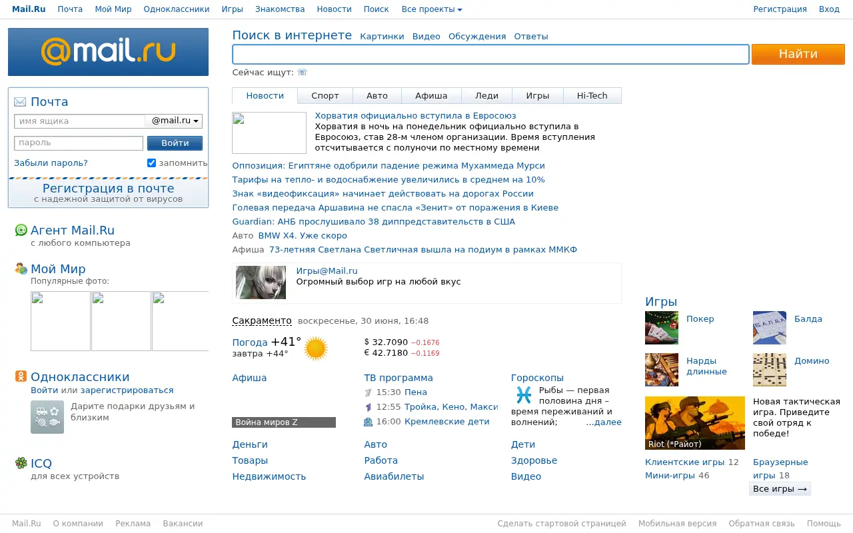Viewport: 853px width, 533px height.
Task: Click the Одноклассники gifts icon
Action: point(47,417)
